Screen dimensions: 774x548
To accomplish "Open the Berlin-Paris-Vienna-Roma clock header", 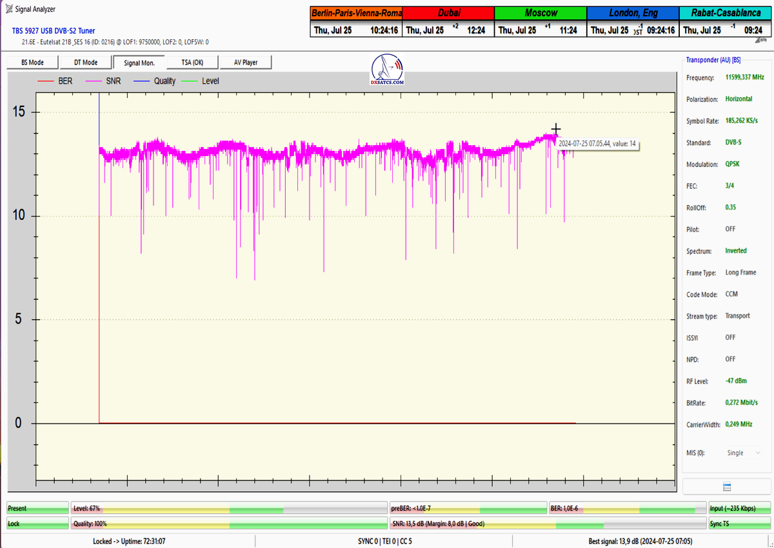I will click(356, 14).
